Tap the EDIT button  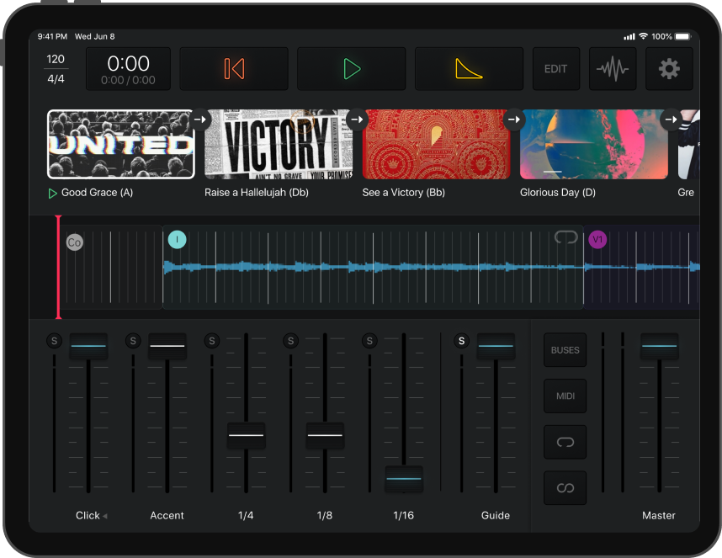coord(555,69)
